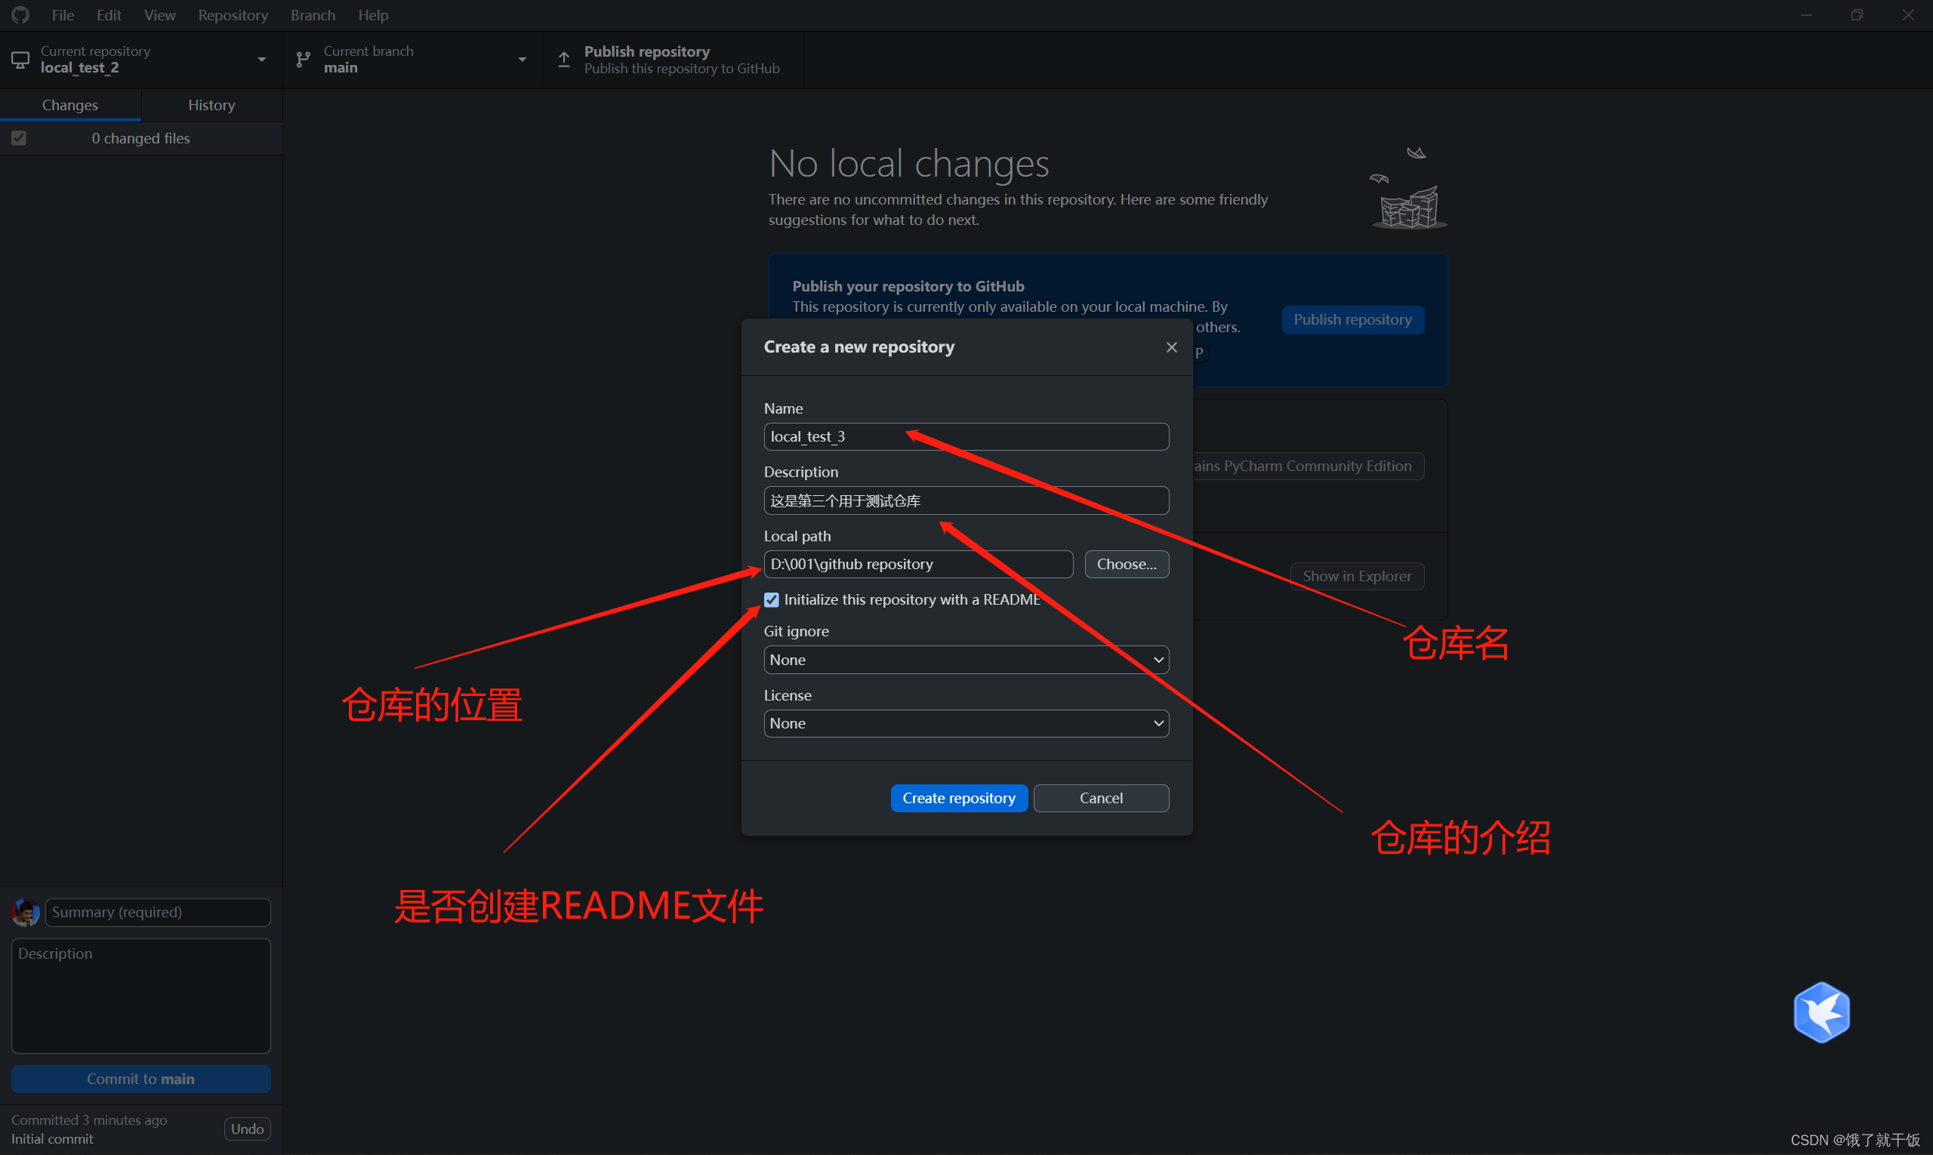Click the current branch 'main' icon
The width and height of the screenshot is (1933, 1155).
[x=303, y=59]
